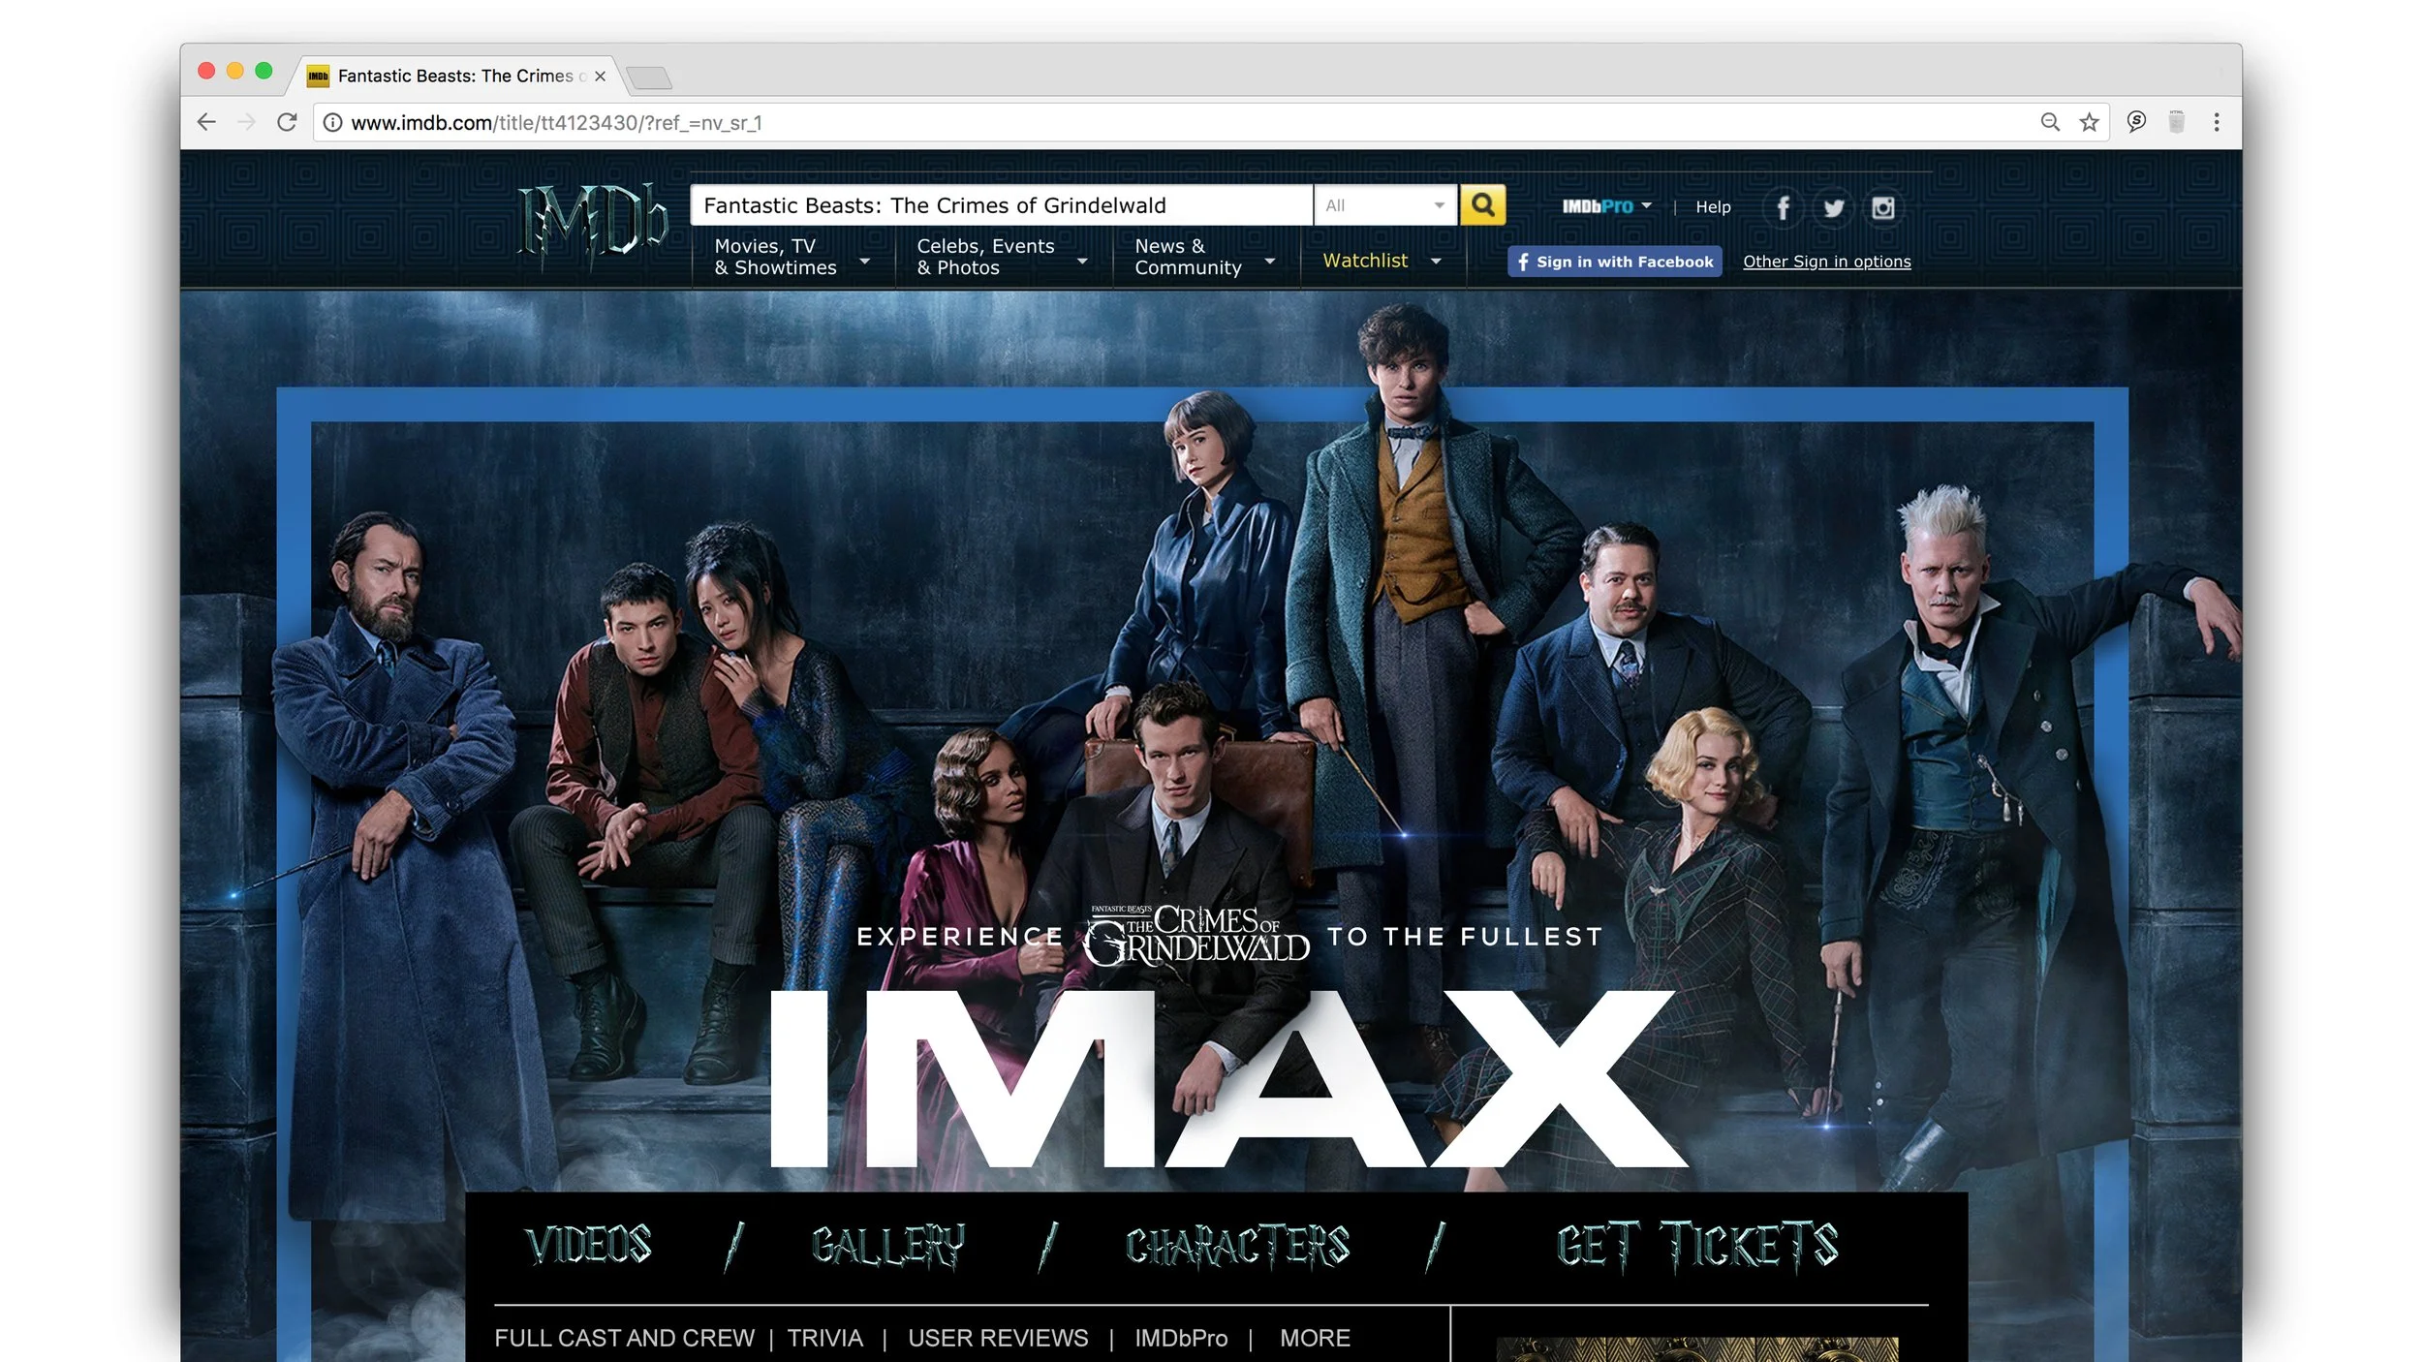Open IMDb Instagram page icon
Viewport: 2422px width, 1362px height.
click(1882, 207)
